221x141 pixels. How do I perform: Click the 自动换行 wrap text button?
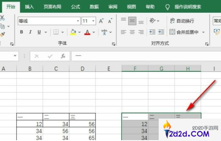point(182,21)
